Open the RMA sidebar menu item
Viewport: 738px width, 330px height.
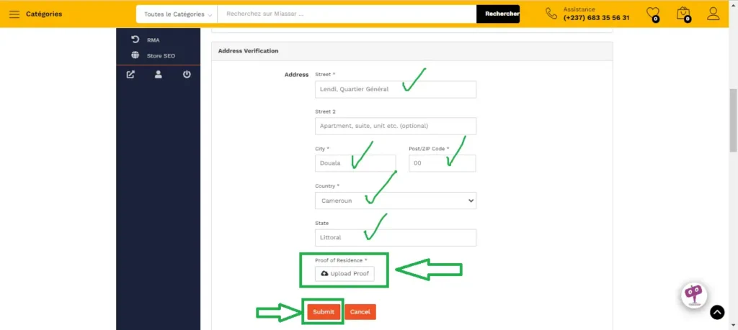click(153, 40)
